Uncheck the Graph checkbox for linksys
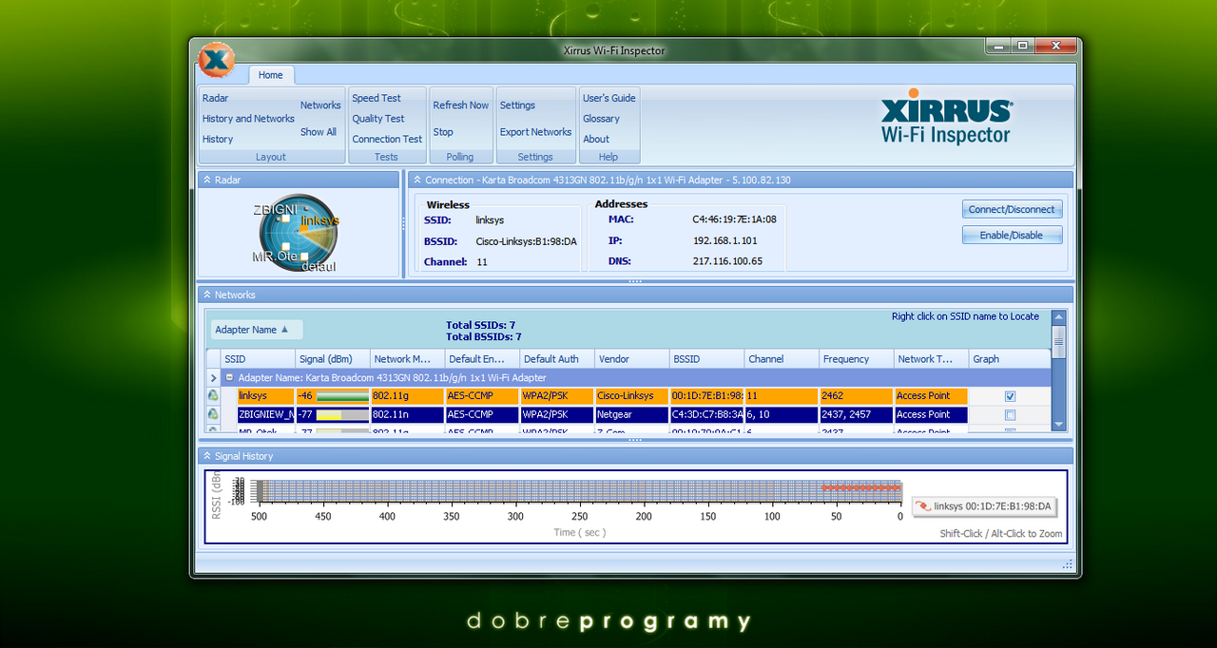 1010,396
